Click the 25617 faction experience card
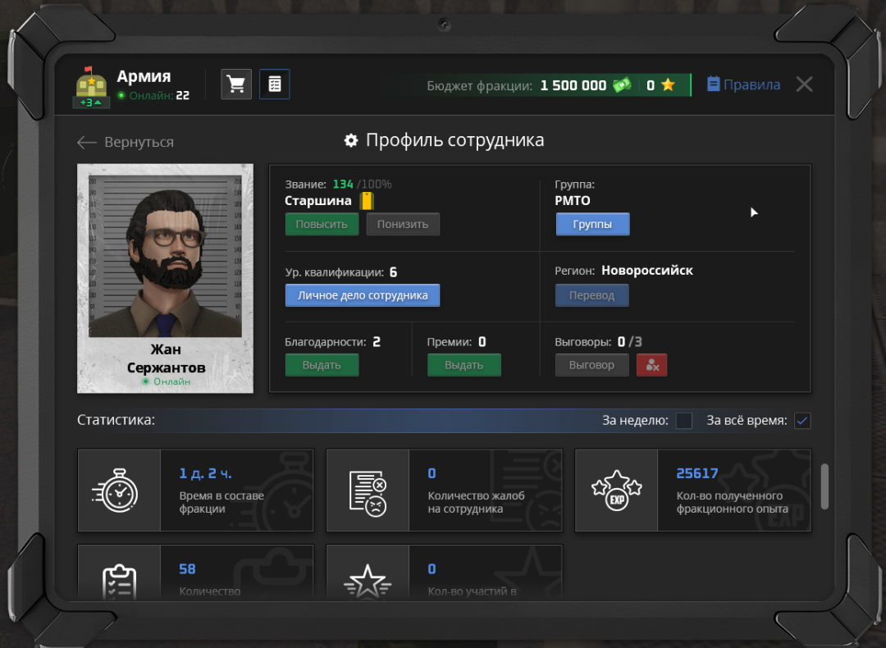This screenshot has width=886, height=648. (692, 491)
